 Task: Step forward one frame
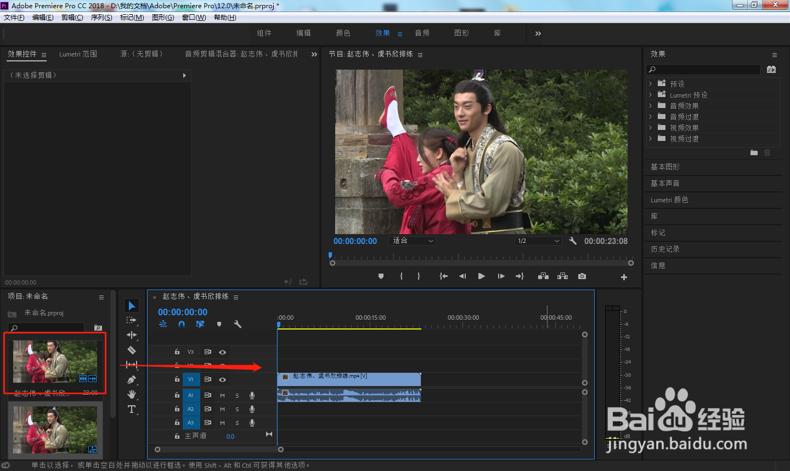point(501,276)
